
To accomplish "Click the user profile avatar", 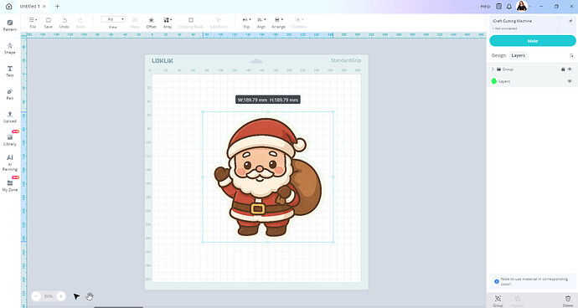I will point(522,6).
